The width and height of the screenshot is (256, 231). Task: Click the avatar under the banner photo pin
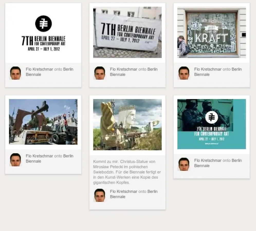[x=100, y=73]
